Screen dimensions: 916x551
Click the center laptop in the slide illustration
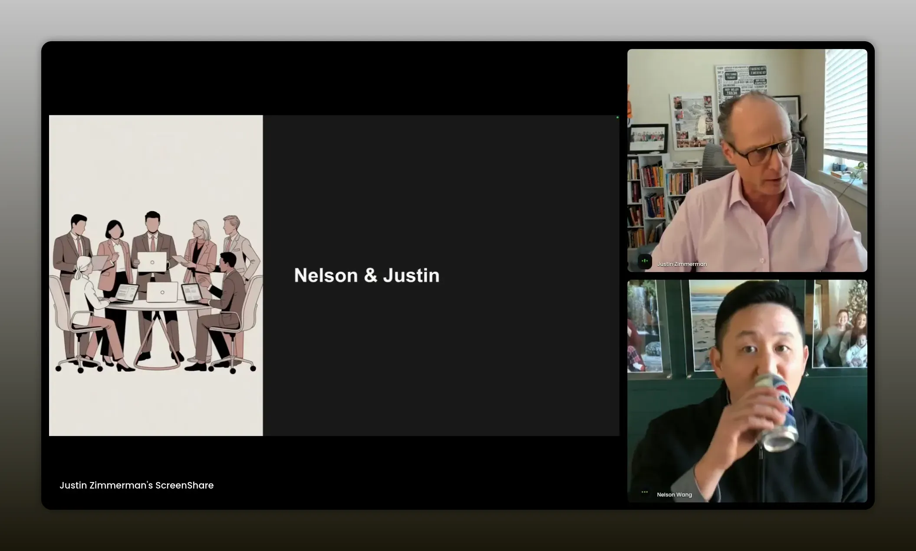pos(162,292)
